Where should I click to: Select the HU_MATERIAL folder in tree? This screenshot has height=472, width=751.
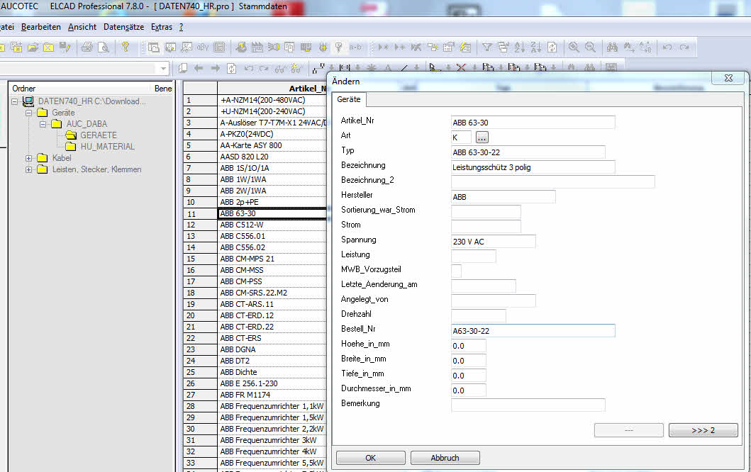pos(107,147)
